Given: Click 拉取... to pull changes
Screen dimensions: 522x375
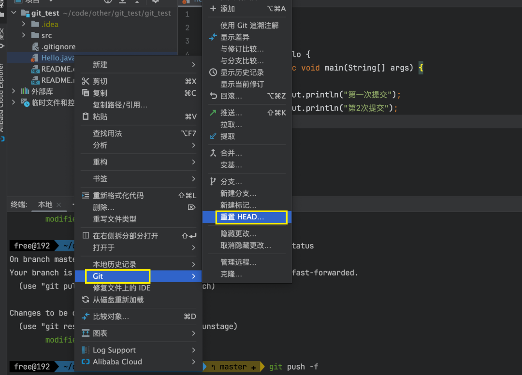Looking at the screenshot, I should point(231,124).
